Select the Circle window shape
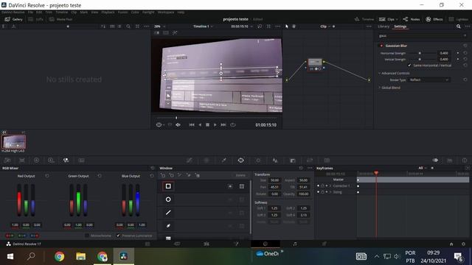This screenshot has height=265, width=472. tap(168, 199)
